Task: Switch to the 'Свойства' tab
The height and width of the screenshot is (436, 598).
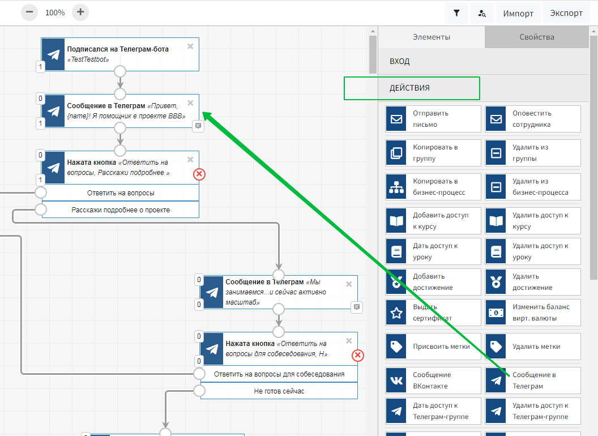Action: [536, 37]
